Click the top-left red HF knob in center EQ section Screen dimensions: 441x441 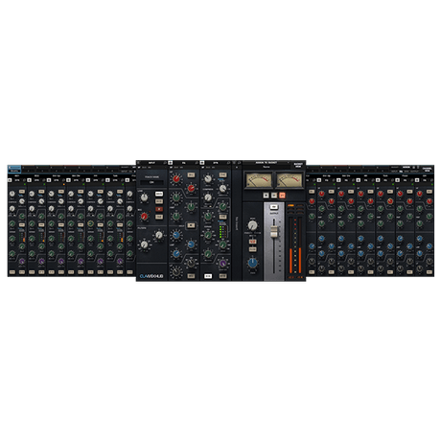pos(176,178)
